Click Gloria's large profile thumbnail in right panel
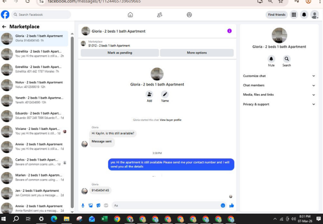This screenshot has height=224, width=323. click(x=280, y=35)
